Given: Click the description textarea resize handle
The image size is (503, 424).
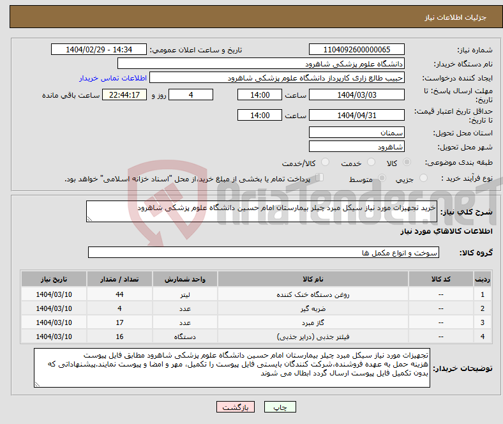Looking at the screenshot, I should (89, 219).
